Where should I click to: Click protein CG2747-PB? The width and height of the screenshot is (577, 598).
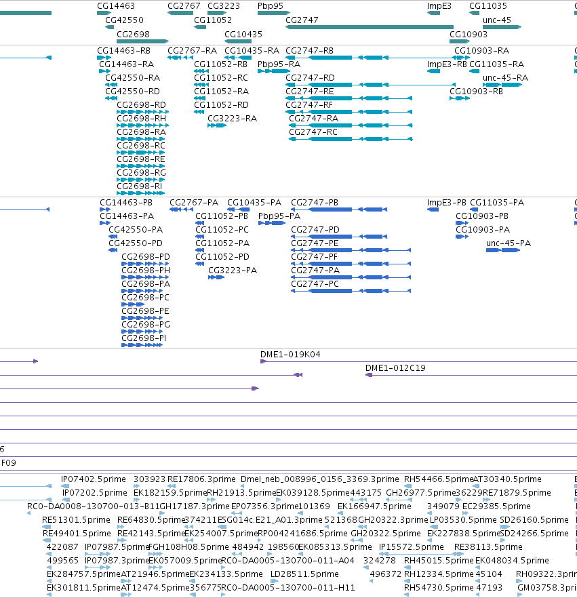point(314,203)
